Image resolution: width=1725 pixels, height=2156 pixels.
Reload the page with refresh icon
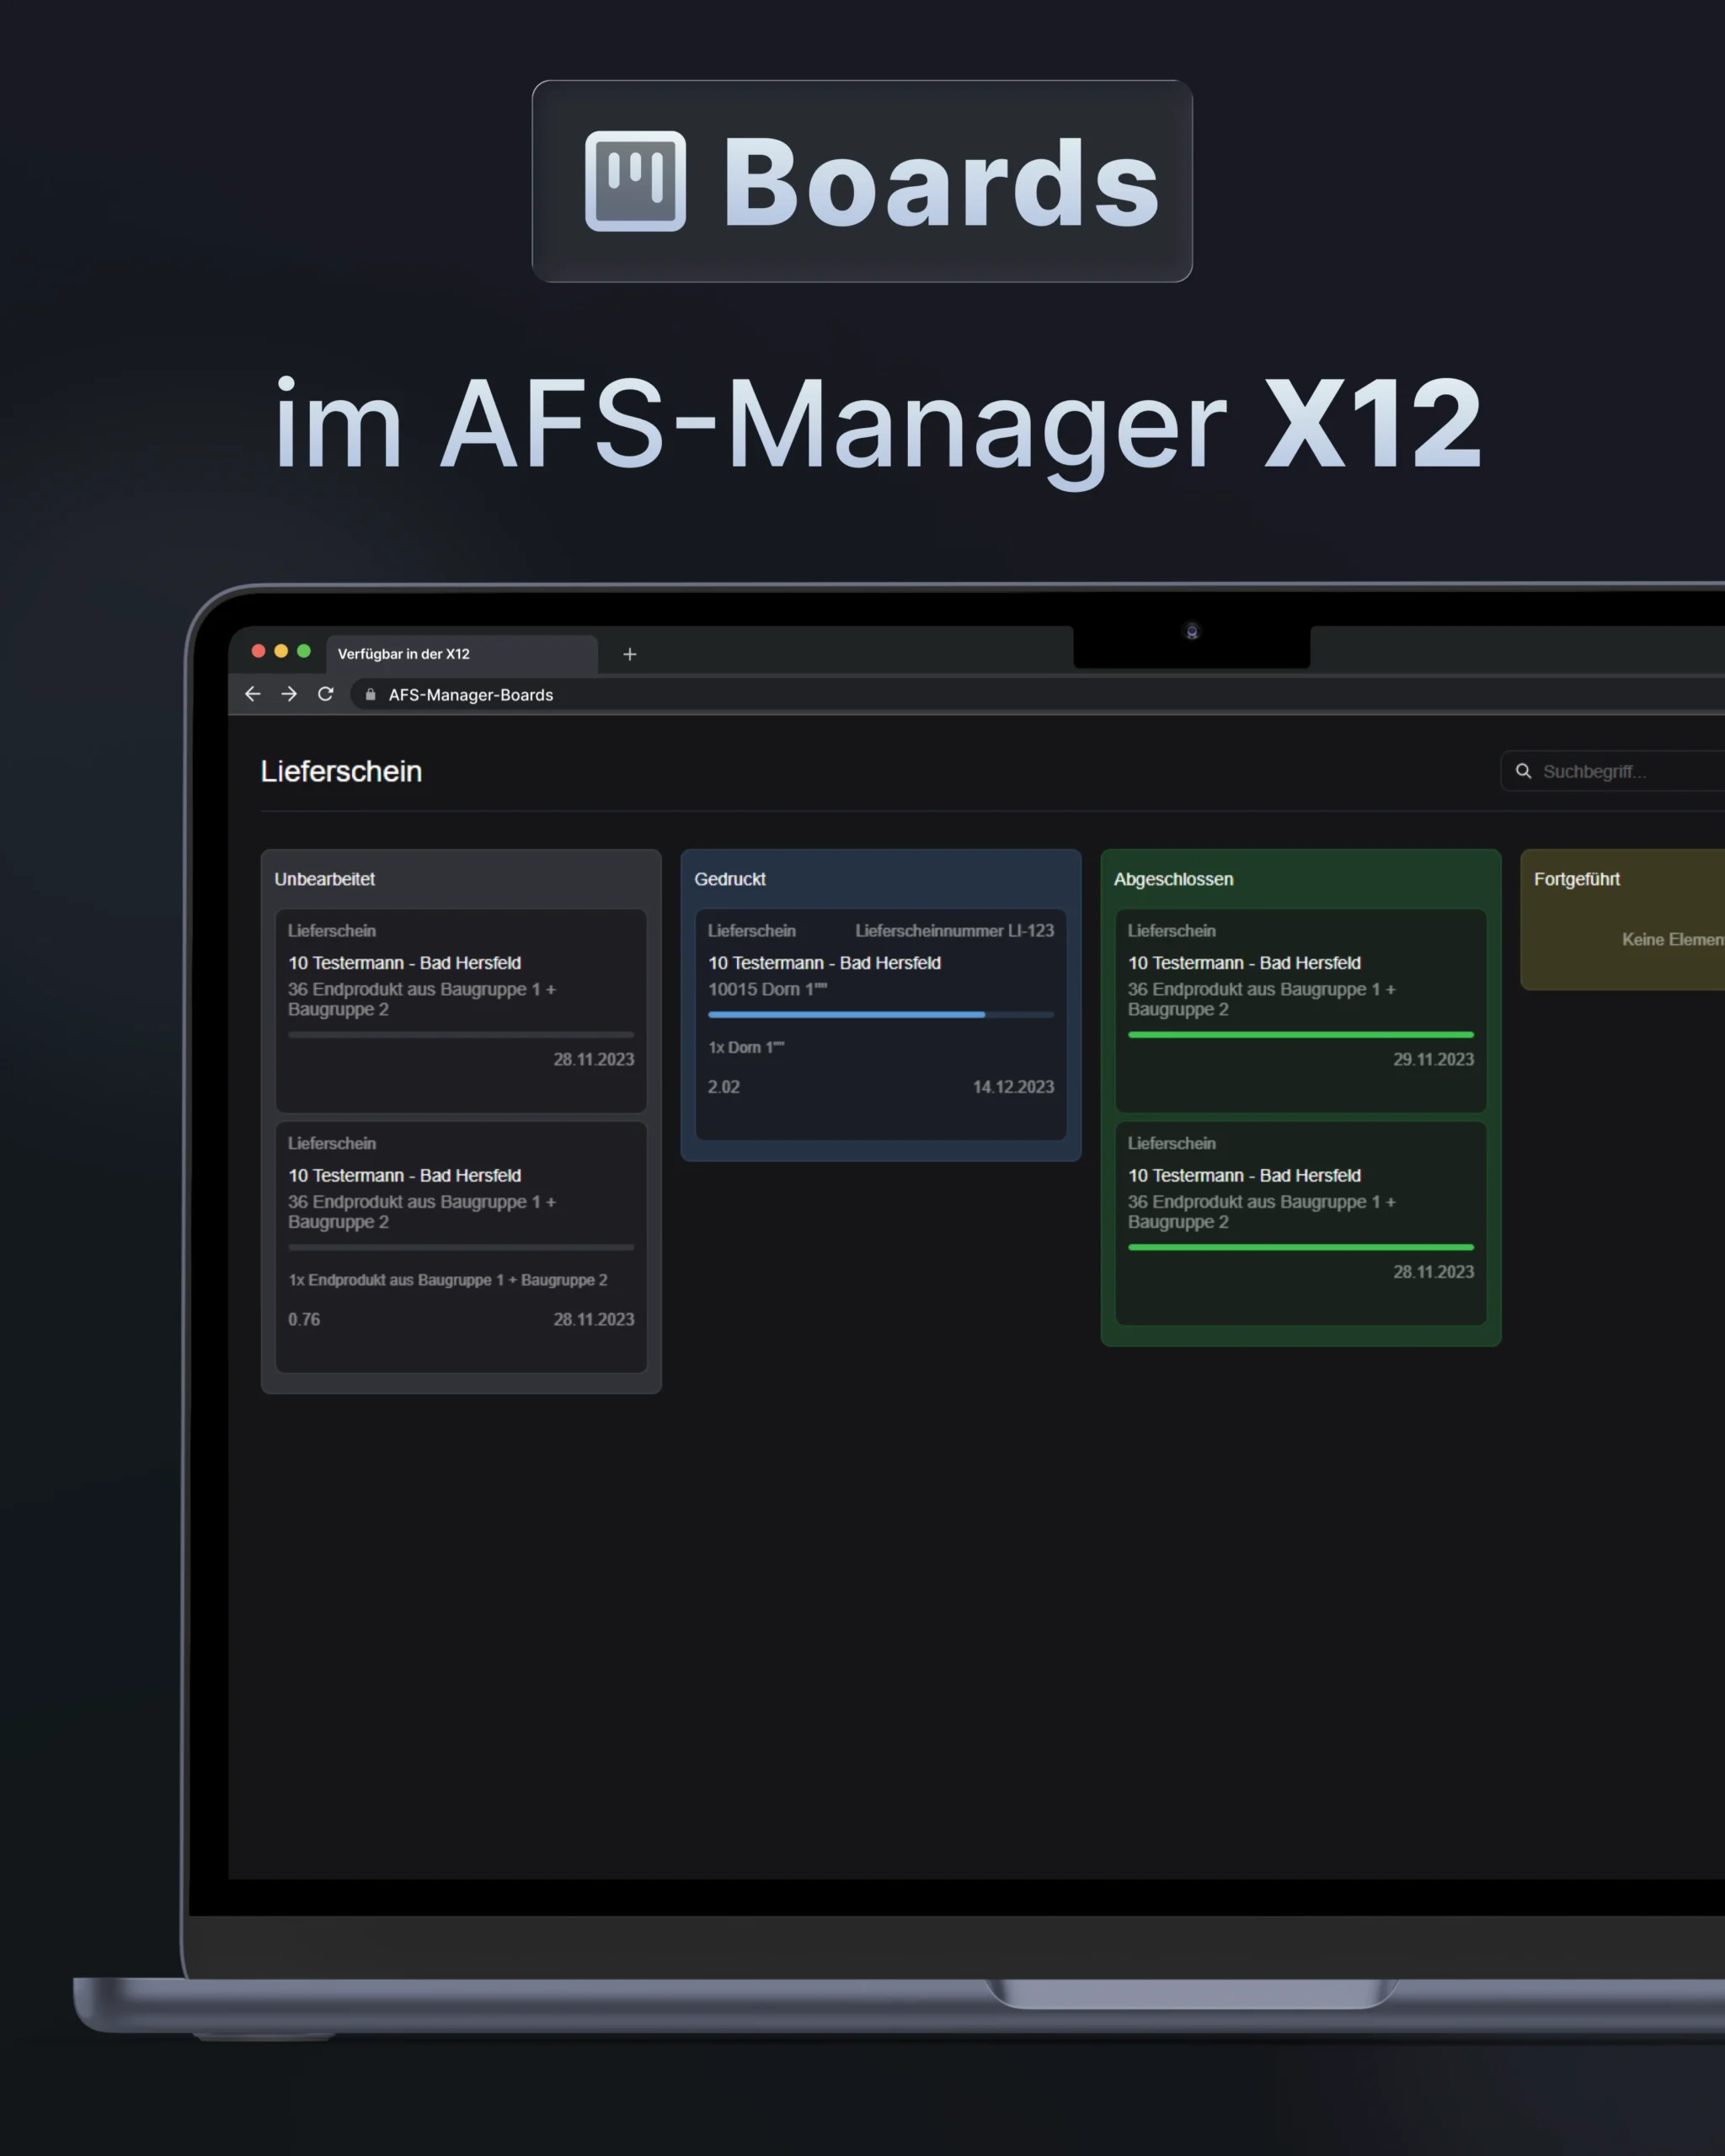tap(325, 694)
